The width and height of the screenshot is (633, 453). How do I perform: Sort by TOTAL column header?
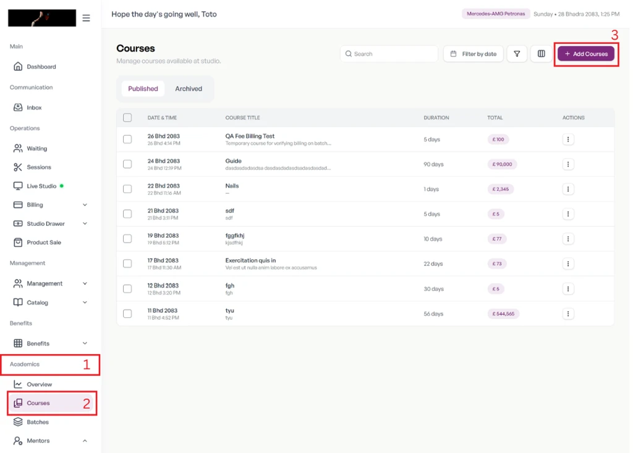pos(495,118)
